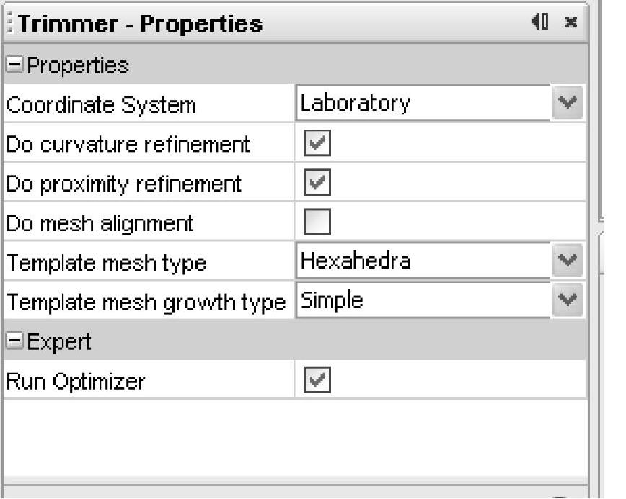
Task: Select the Run Optimizer property label
Action: point(76,382)
